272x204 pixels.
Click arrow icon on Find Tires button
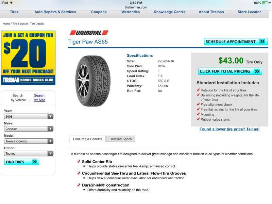[35, 162]
